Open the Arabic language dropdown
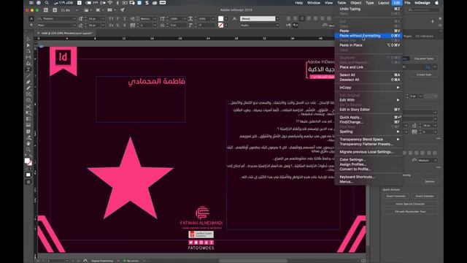 click(x=277, y=26)
